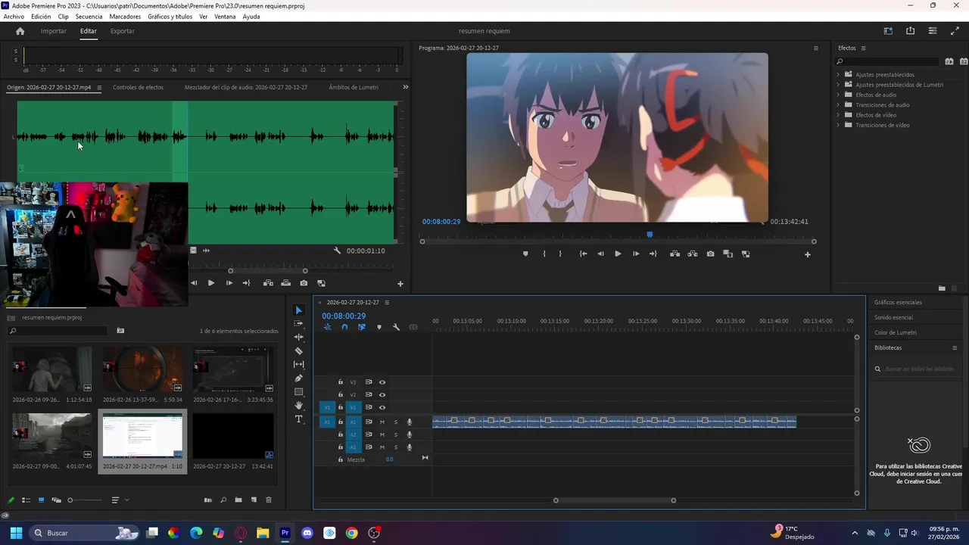
Task: Enable voice-over record on A1
Action: click(410, 422)
